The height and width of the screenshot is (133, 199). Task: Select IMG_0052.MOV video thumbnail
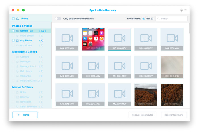[x=93, y=67]
